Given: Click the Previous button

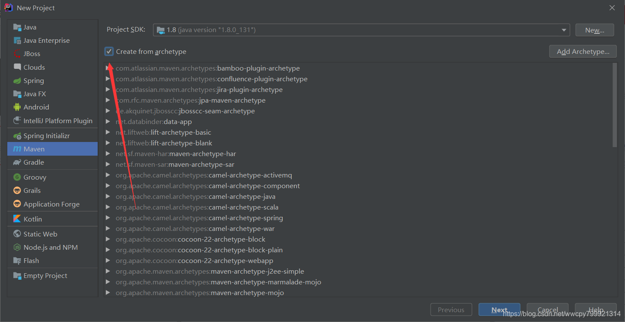Looking at the screenshot, I should click(x=451, y=310).
